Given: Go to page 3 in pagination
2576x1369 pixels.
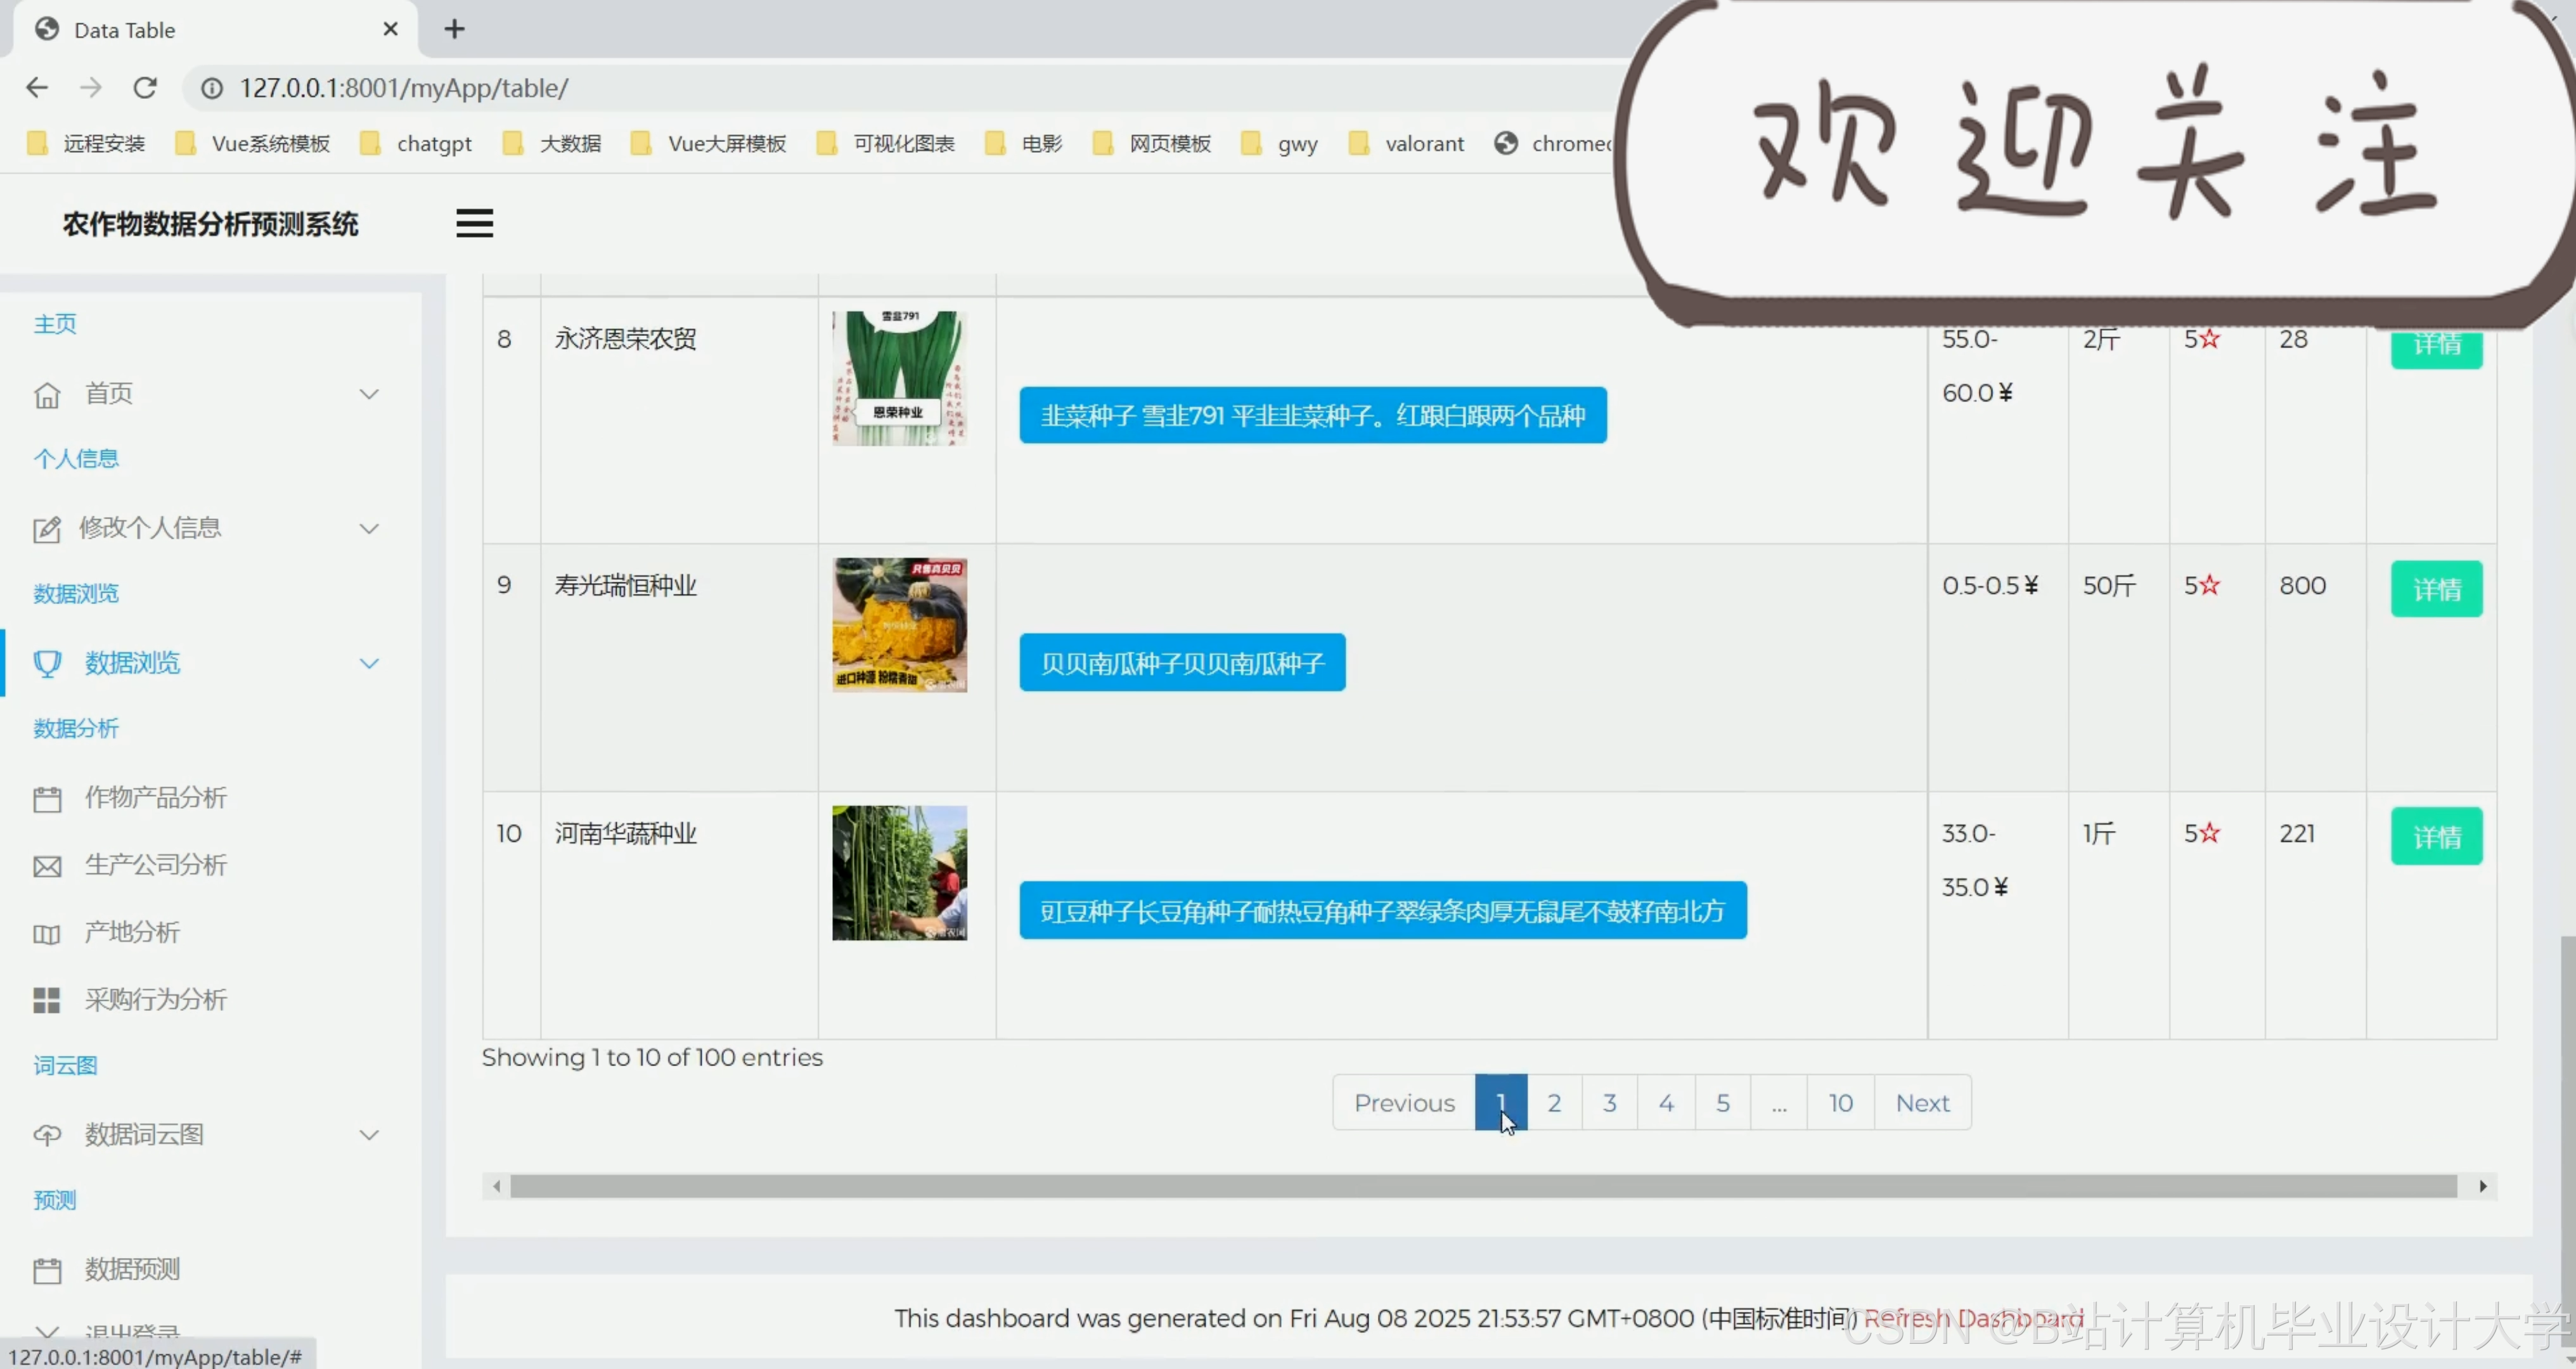Looking at the screenshot, I should [1609, 1102].
